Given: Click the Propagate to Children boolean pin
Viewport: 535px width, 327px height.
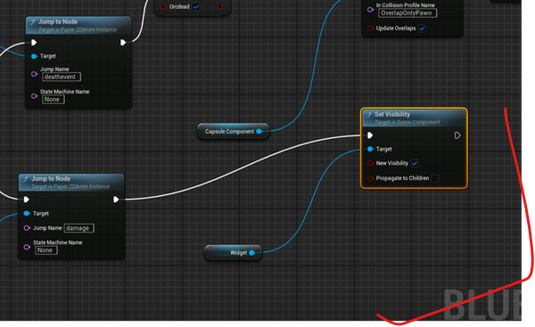Looking at the screenshot, I should 370,178.
